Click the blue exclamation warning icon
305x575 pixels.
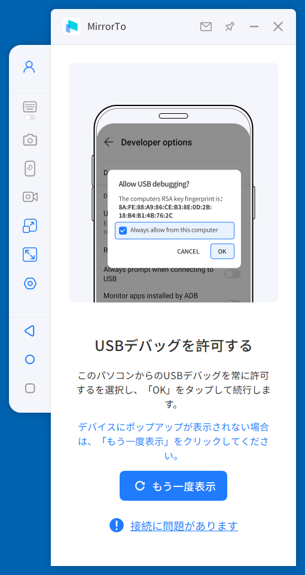tap(117, 525)
